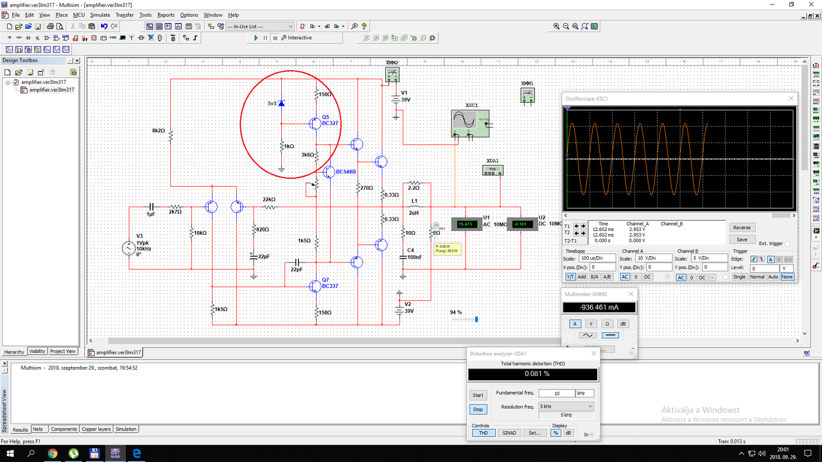
Task: Select transistor Q5 BC327 on schematic
Action: tap(315, 124)
